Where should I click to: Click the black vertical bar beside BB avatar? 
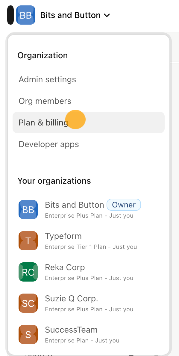[x=10, y=15]
